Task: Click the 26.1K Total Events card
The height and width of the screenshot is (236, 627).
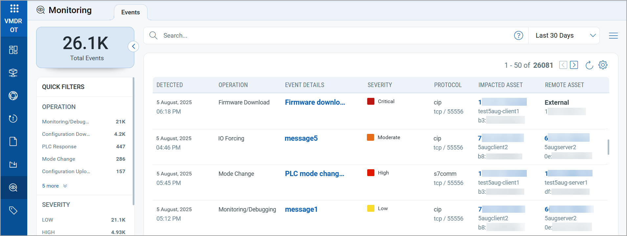Action: click(85, 48)
